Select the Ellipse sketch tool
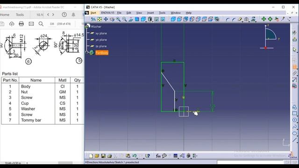The width and height of the screenshot is (299, 168). pos(294,133)
